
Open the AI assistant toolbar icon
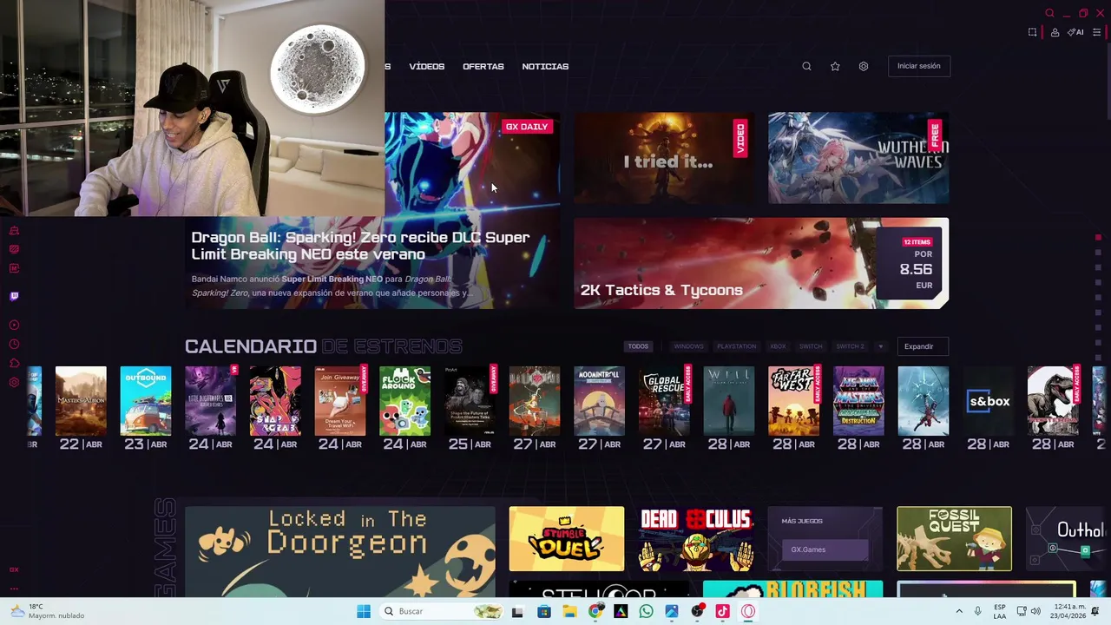pyautogui.click(x=1075, y=32)
